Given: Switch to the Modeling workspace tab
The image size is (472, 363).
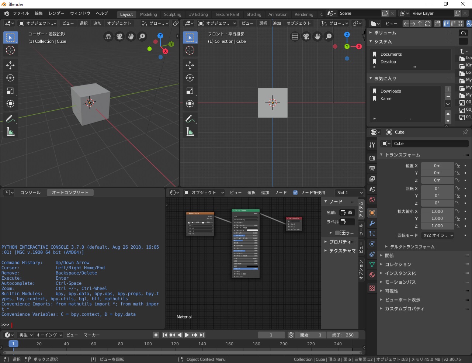Looking at the screenshot, I should click(x=148, y=14).
